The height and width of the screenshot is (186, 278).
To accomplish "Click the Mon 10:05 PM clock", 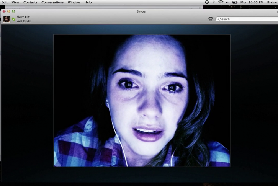I will coord(252,2).
